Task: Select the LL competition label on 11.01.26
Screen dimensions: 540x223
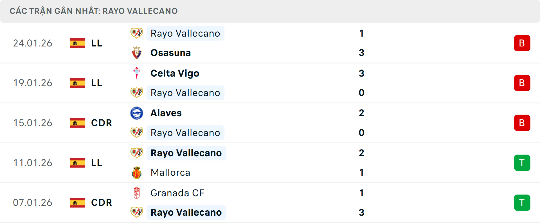Action: 96,163
